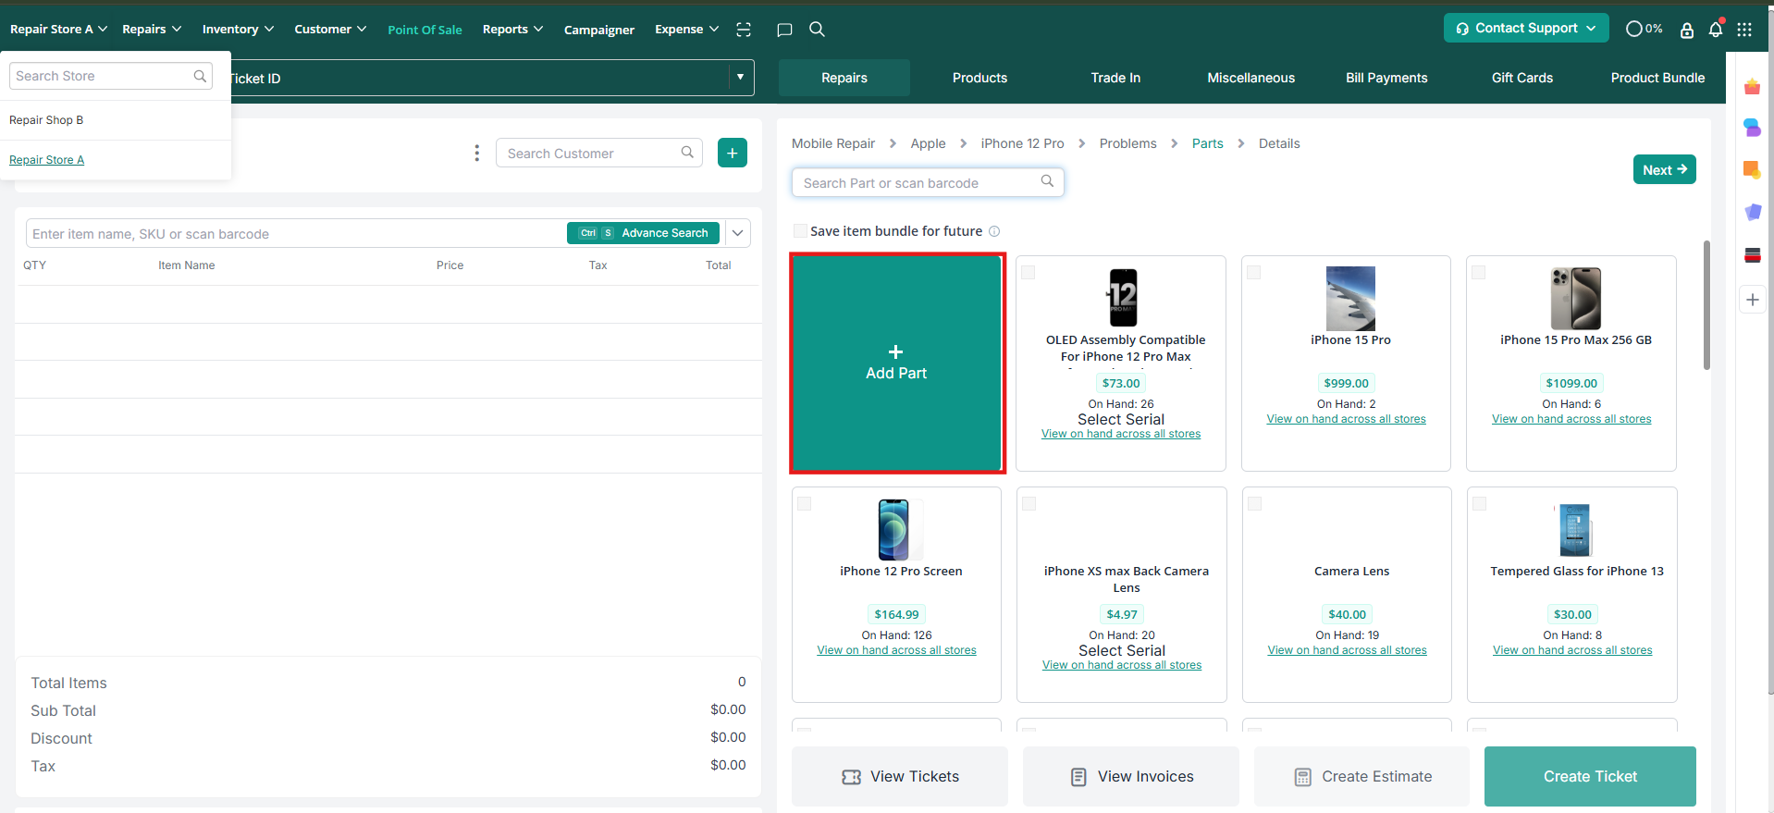Click Tempered Glass for iPhone 13 image
Screen dimensions: 1774x813
1574,530
